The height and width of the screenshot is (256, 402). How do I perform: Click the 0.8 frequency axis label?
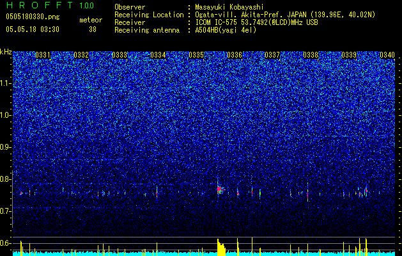pos(5,179)
